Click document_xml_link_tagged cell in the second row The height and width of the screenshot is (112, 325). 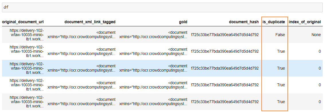coord(81,51)
